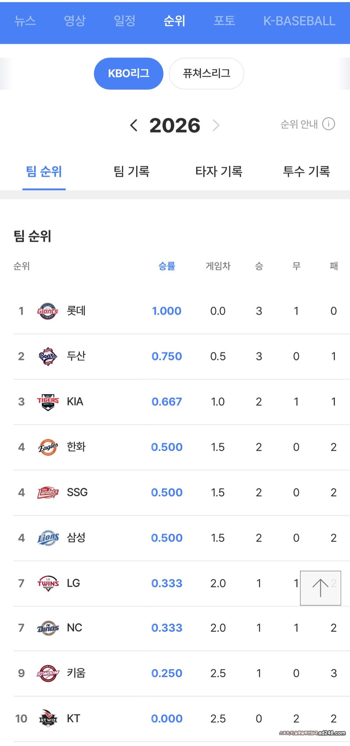Select the KBO리그 league pill
This screenshot has height=746, width=350.
coord(128,74)
